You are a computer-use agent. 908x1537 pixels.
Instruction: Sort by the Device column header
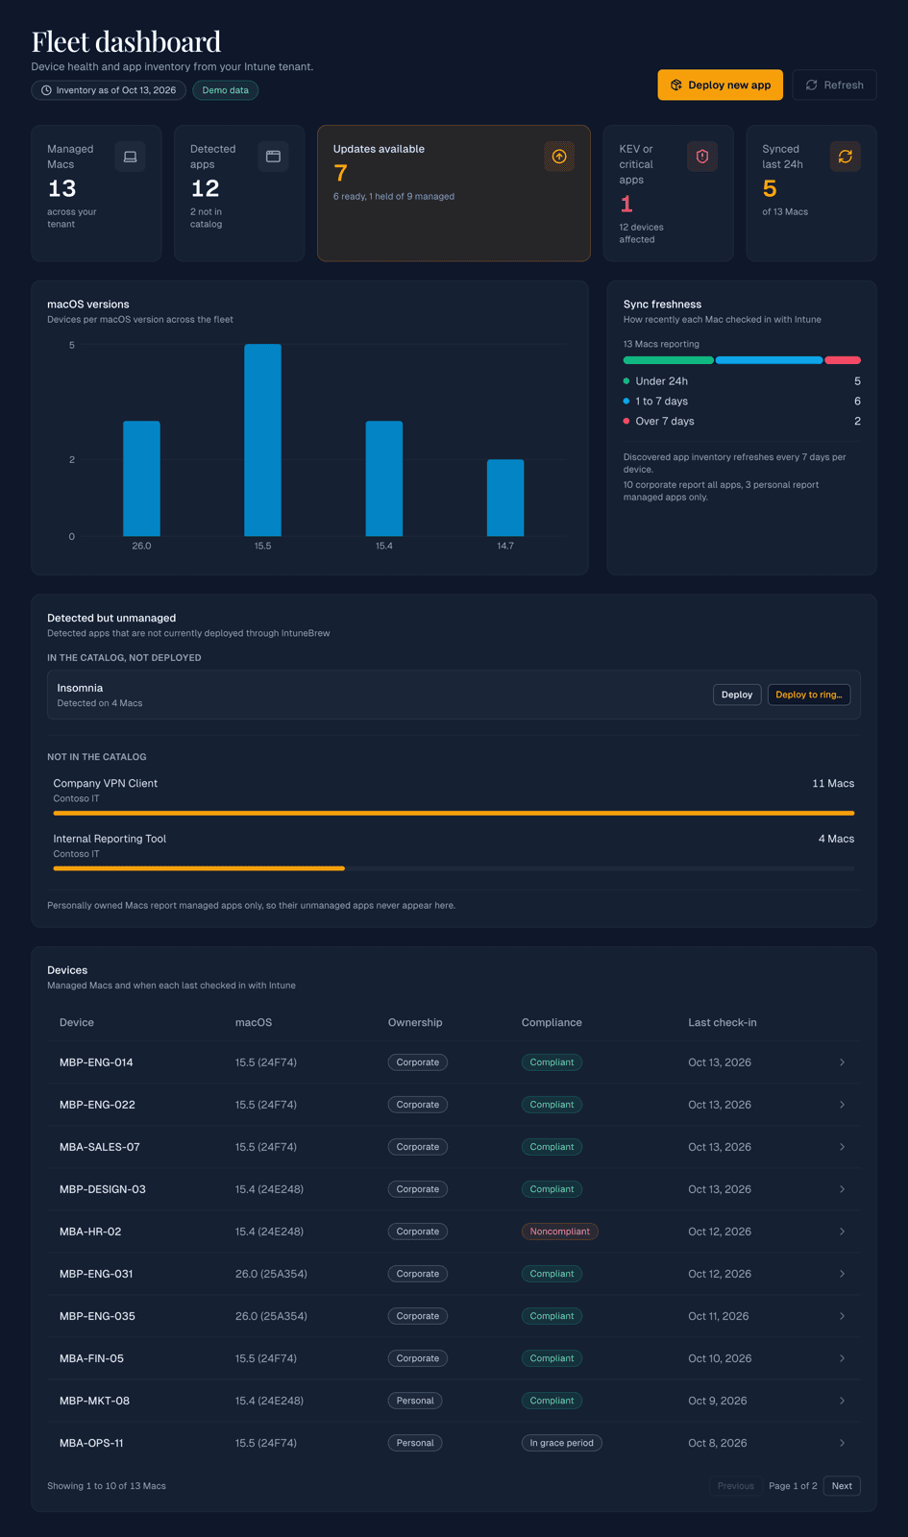(x=77, y=1022)
